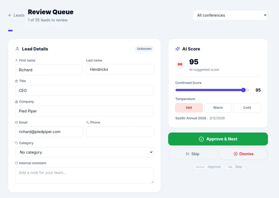Click the back arrow icon beside Leads
This screenshot has width=279, height=198.
(10, 15)
